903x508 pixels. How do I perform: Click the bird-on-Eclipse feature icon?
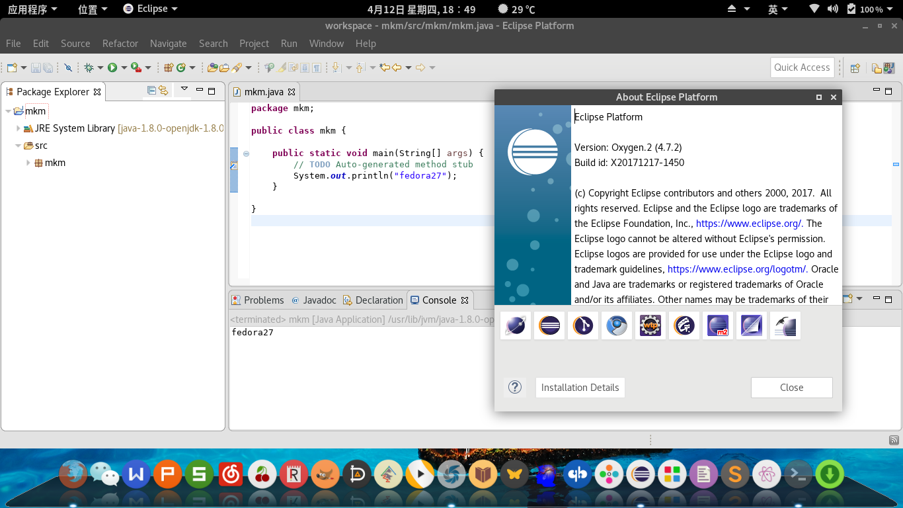(785, 325)
